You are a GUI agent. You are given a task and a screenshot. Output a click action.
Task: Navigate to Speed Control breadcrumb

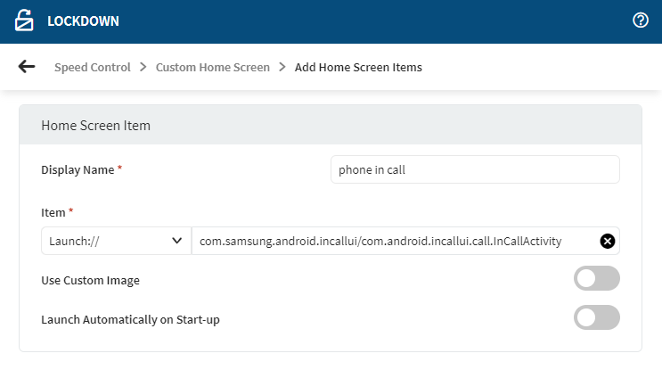coord(92,67)
